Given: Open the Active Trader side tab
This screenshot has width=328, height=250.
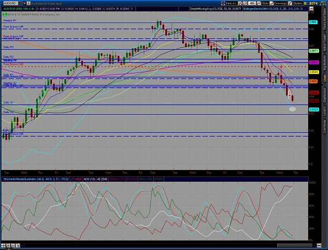Looking at the screenshot, I should (x=325, y=42).
